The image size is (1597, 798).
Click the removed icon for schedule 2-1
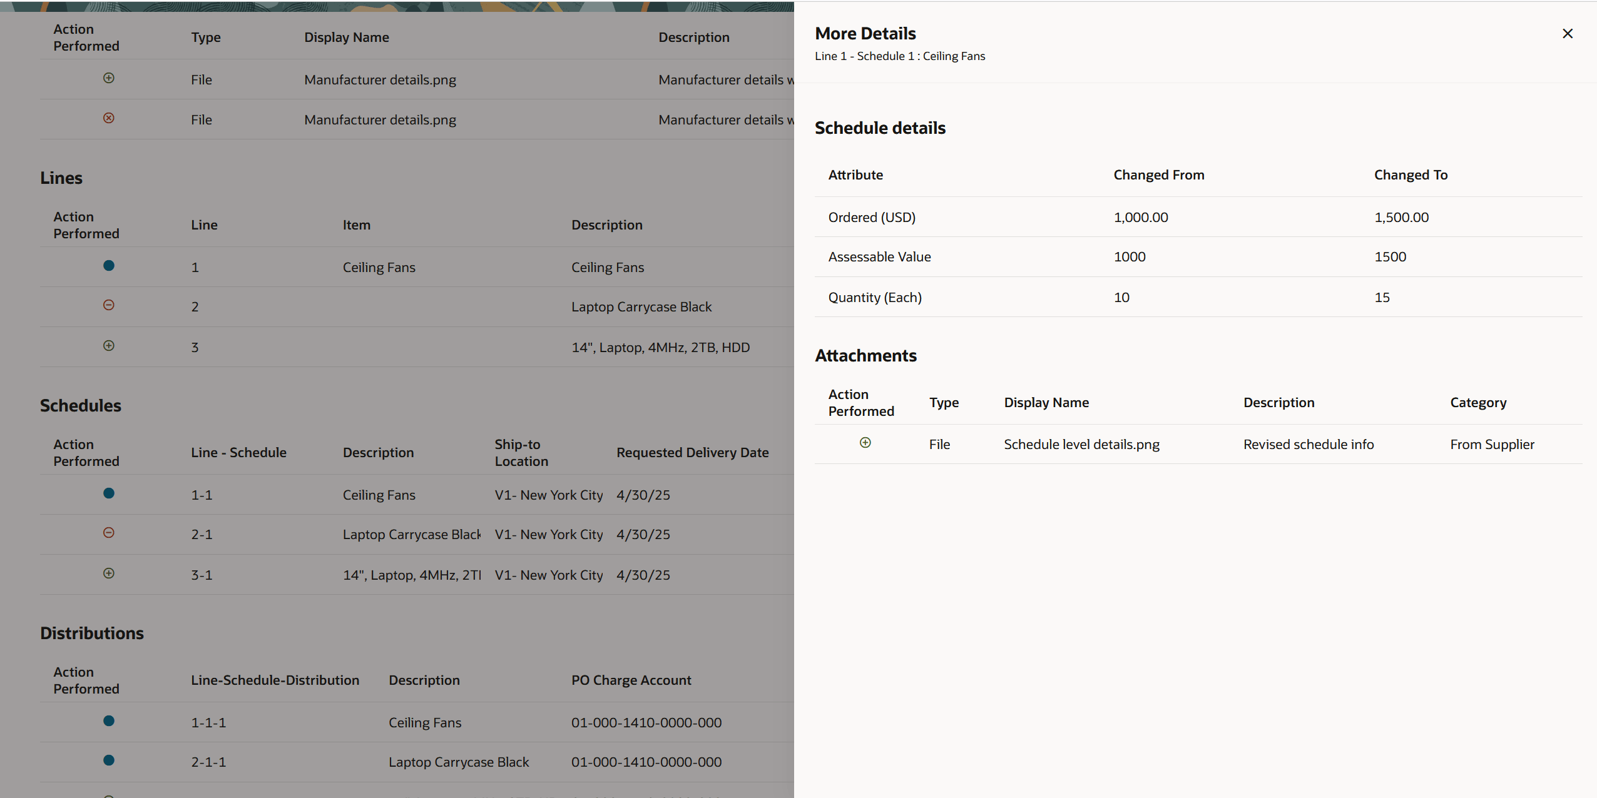[x=109, y=533]
